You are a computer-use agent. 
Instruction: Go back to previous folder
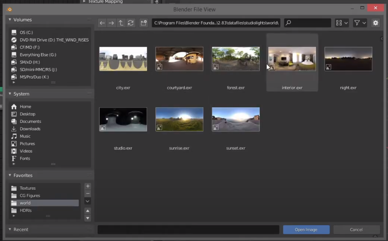[x=102, y=23]
